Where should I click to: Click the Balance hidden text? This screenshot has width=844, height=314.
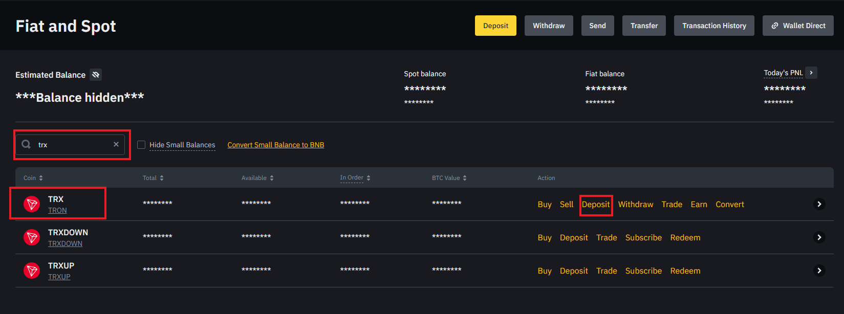(x=80, y=97)
